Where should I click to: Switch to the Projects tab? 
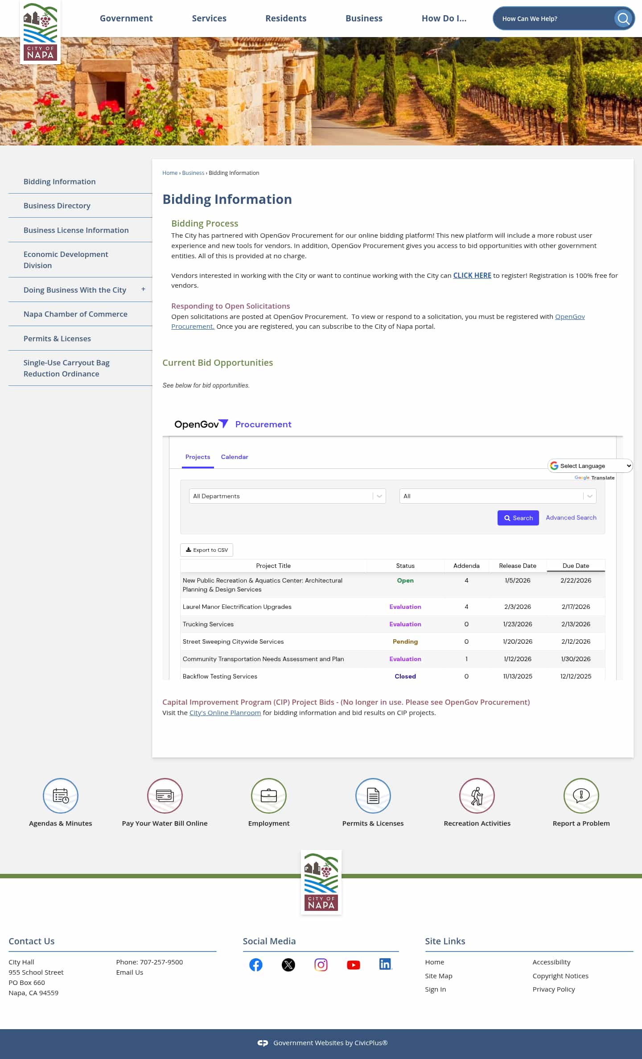coord(198,457)
